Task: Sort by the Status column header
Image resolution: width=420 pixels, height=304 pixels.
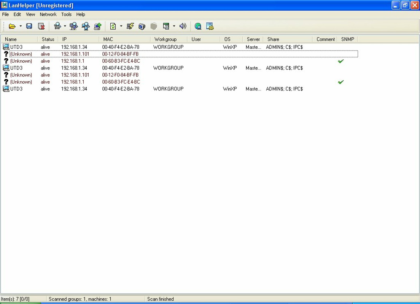Action: [48, 40]
